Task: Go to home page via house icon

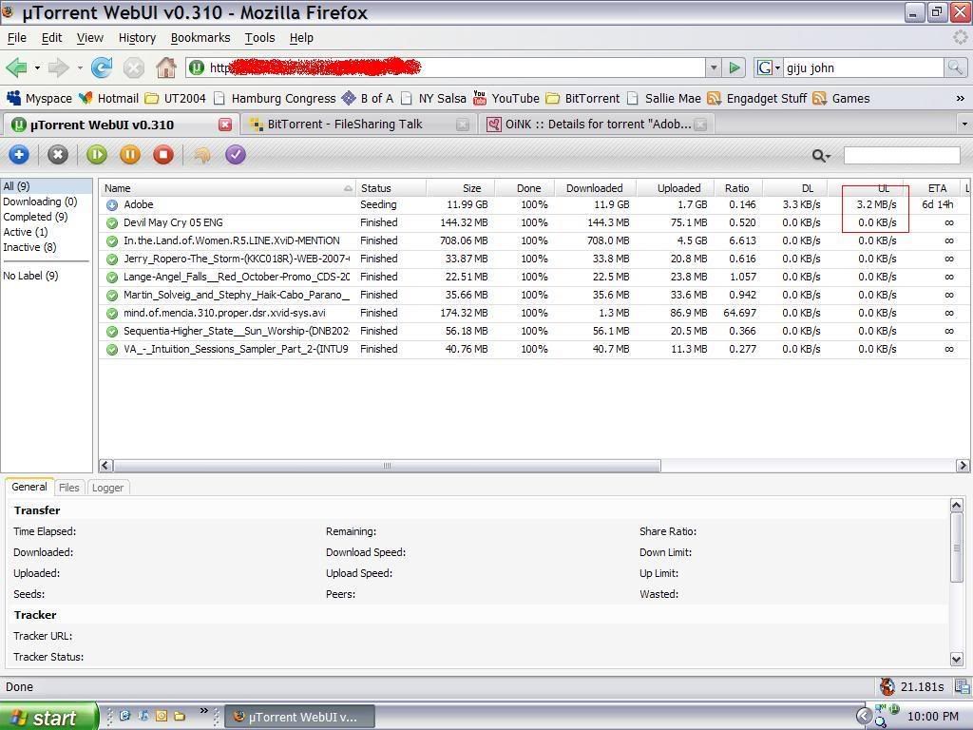Action: click(x=165, y=67)
